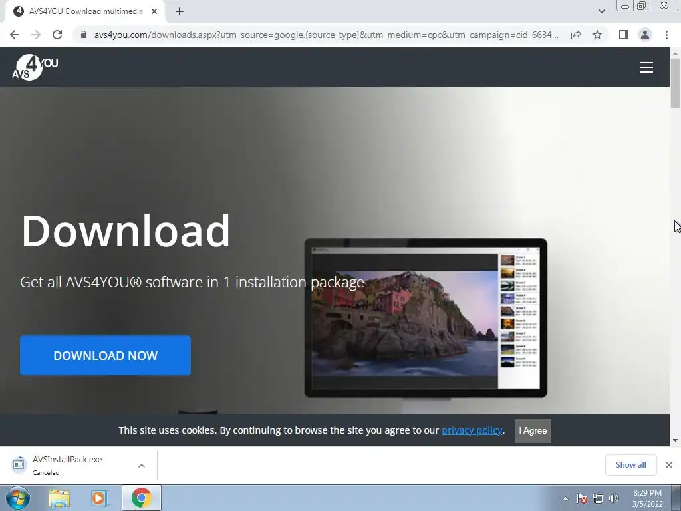Click the scrollbar down arrow

(x=675, y=440)
